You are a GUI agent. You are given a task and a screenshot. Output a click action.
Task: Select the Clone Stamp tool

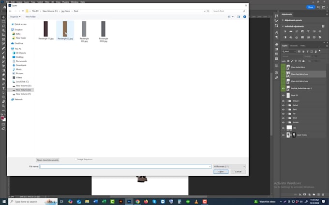[x=3, y=57]
